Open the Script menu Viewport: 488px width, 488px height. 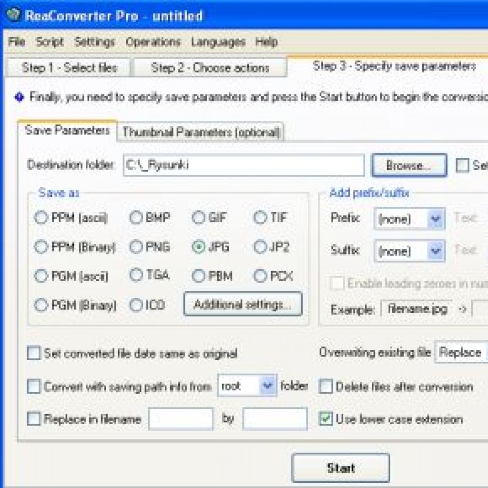pyautogui.click(x=50, y=42)
